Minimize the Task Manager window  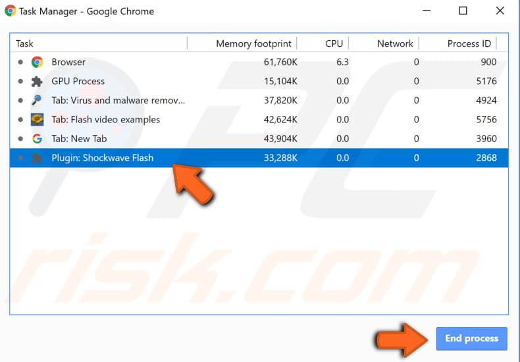click(x=427, y=11)
